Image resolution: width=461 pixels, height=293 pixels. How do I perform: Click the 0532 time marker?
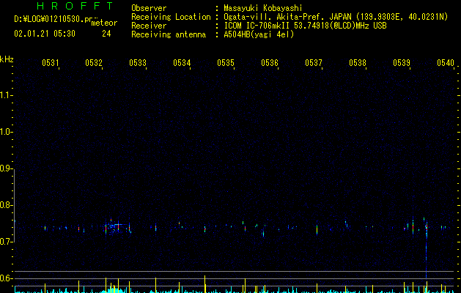(94, 62)
